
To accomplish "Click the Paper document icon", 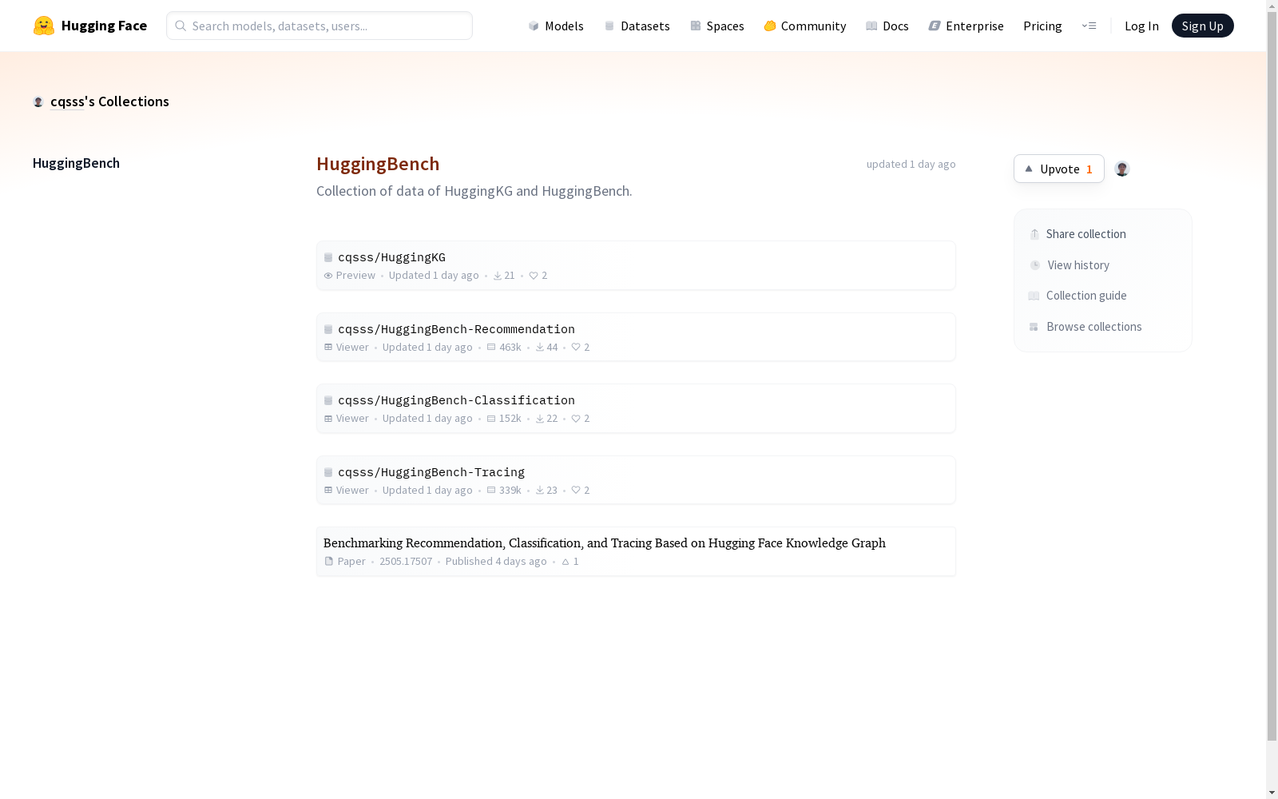I will tap(328, 562).
